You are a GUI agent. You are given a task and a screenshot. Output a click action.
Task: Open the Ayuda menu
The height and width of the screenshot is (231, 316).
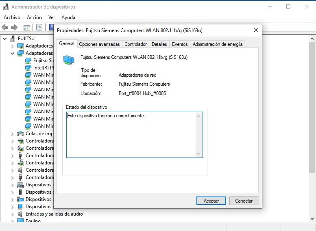tap(68, 17)
